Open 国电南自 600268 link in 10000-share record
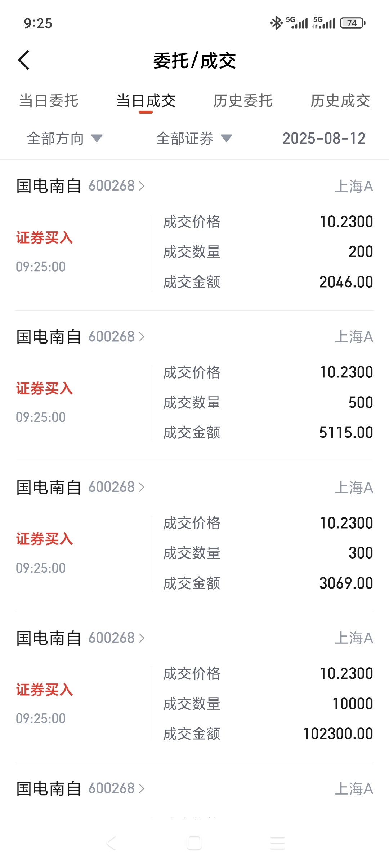Viewport: 389px width, 866px height. click(x=80, y=638)
